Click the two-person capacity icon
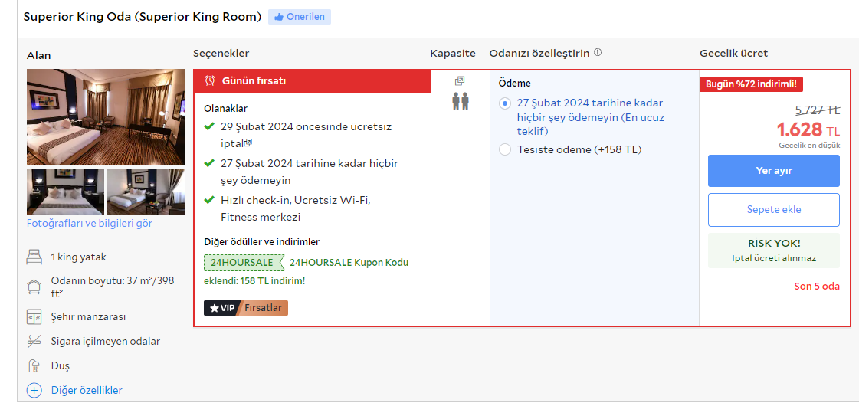This screenshot has height=403, width=859. [460, 101]
